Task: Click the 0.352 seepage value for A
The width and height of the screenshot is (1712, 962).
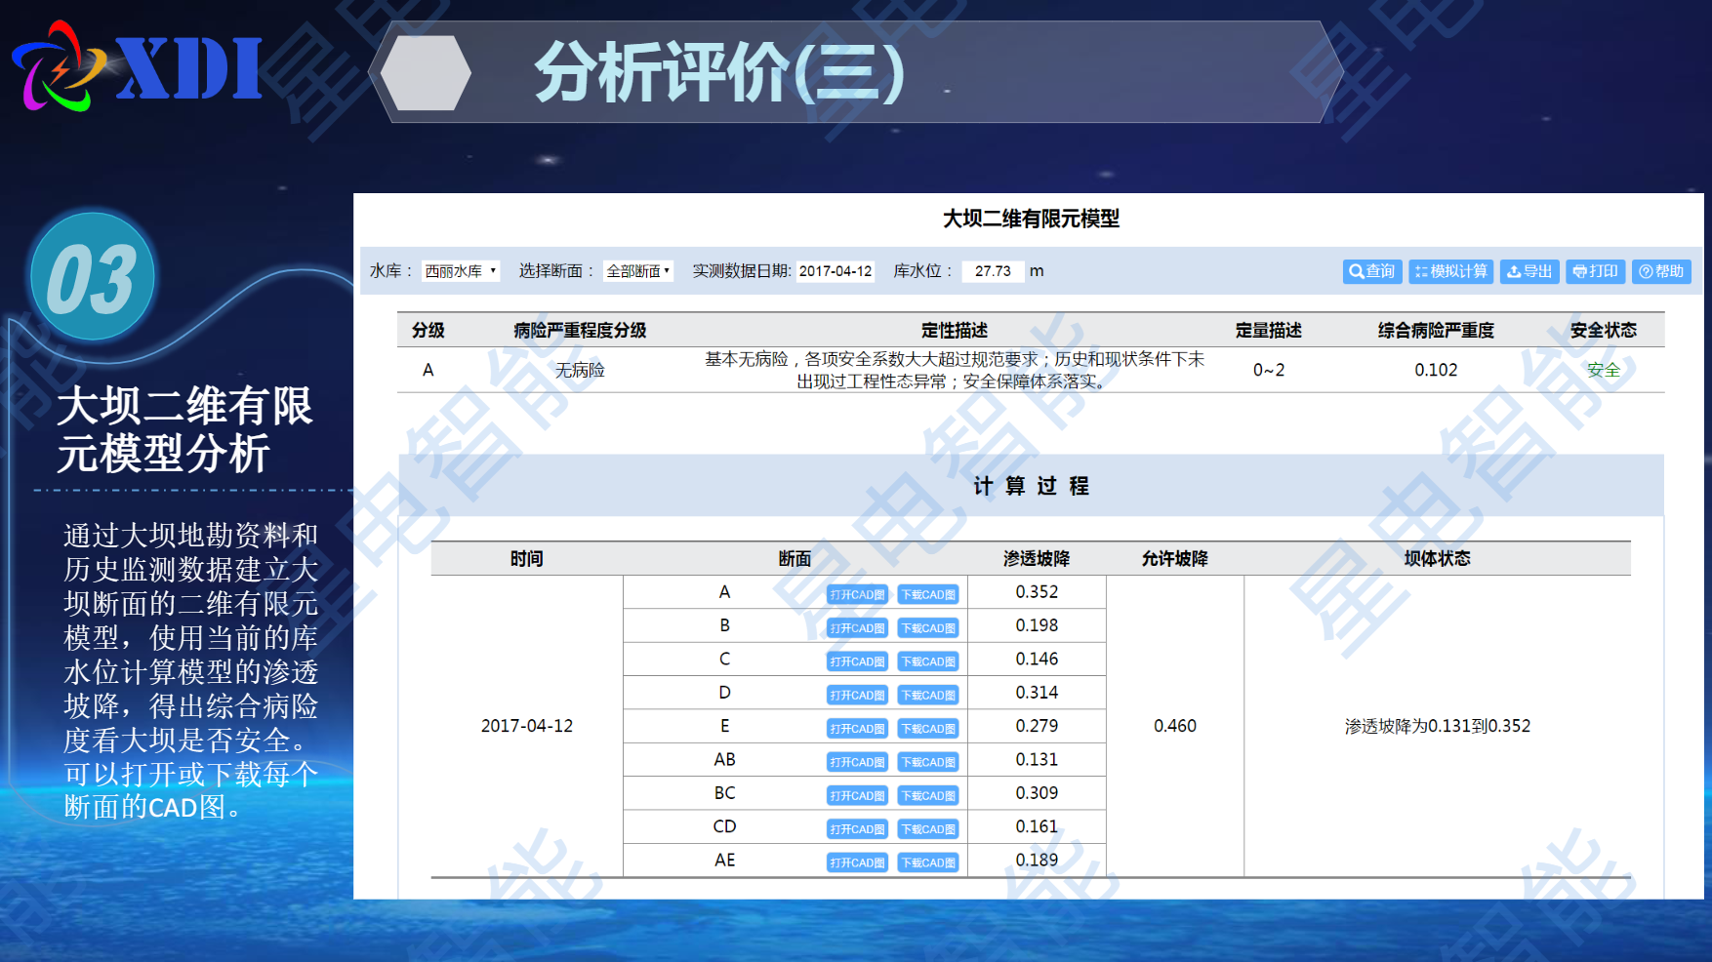Action: click(x=1037, y=592)
